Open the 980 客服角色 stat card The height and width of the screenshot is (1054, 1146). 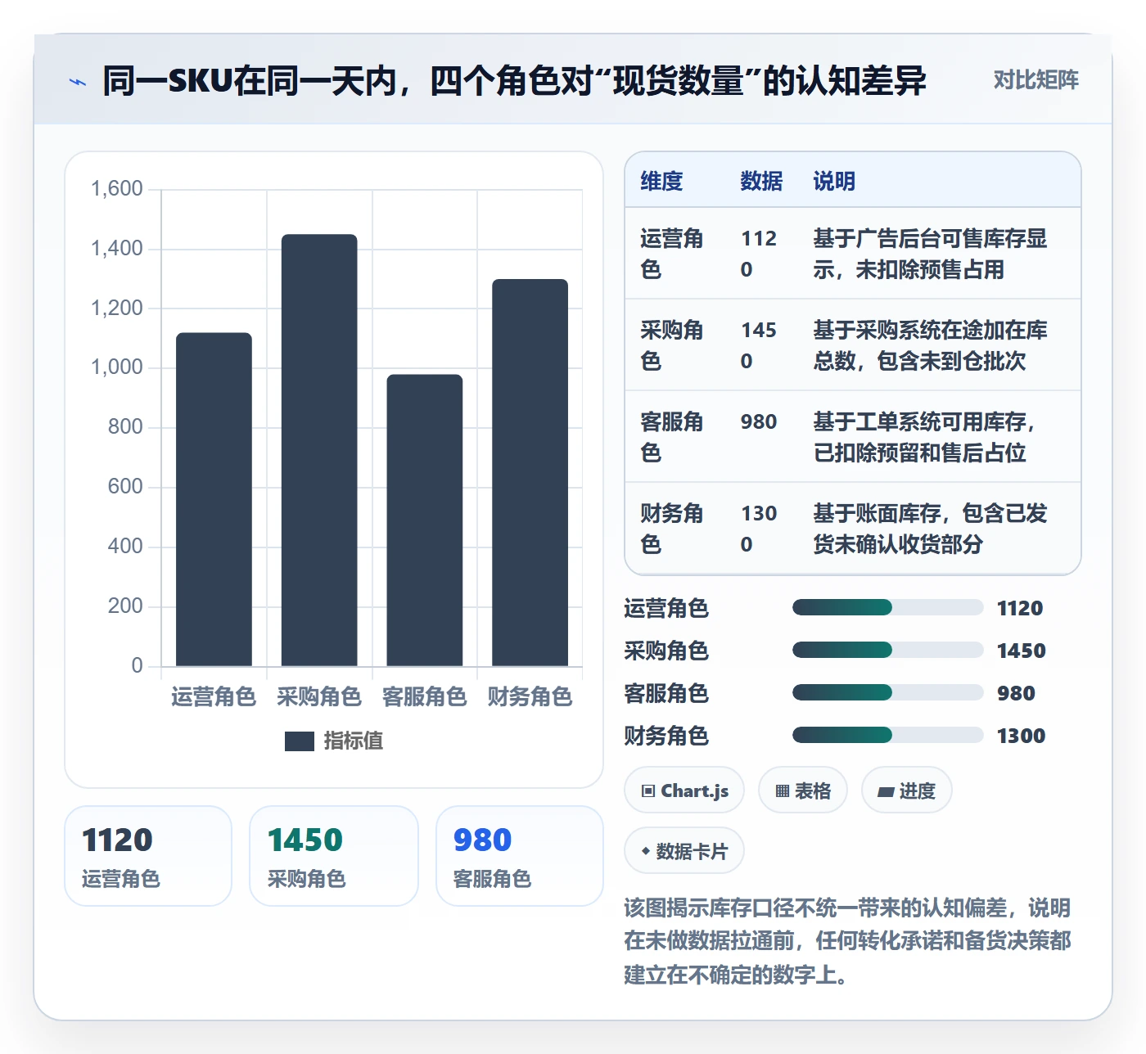(520, 856)
